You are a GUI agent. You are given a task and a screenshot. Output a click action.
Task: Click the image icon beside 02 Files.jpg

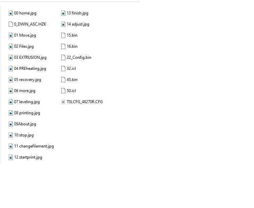click(x=11, y=47)
